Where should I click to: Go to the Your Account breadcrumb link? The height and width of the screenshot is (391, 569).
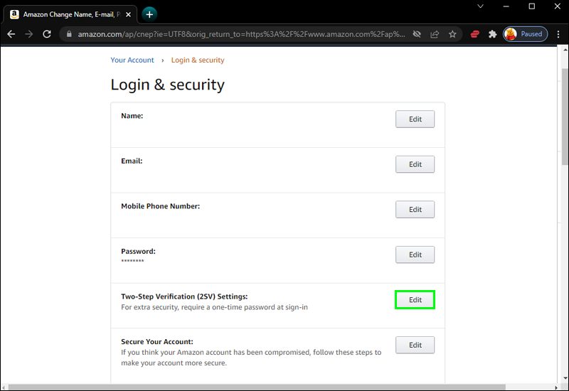pyautogui.click(x=132, y=60)
